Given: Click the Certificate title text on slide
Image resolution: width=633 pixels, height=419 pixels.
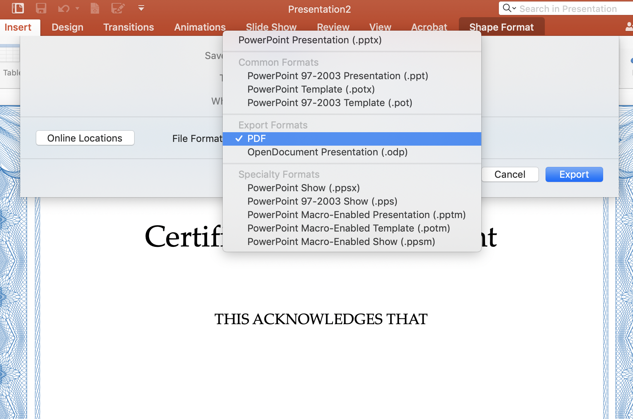Looking at the screenshot, I should pos(183,236).
